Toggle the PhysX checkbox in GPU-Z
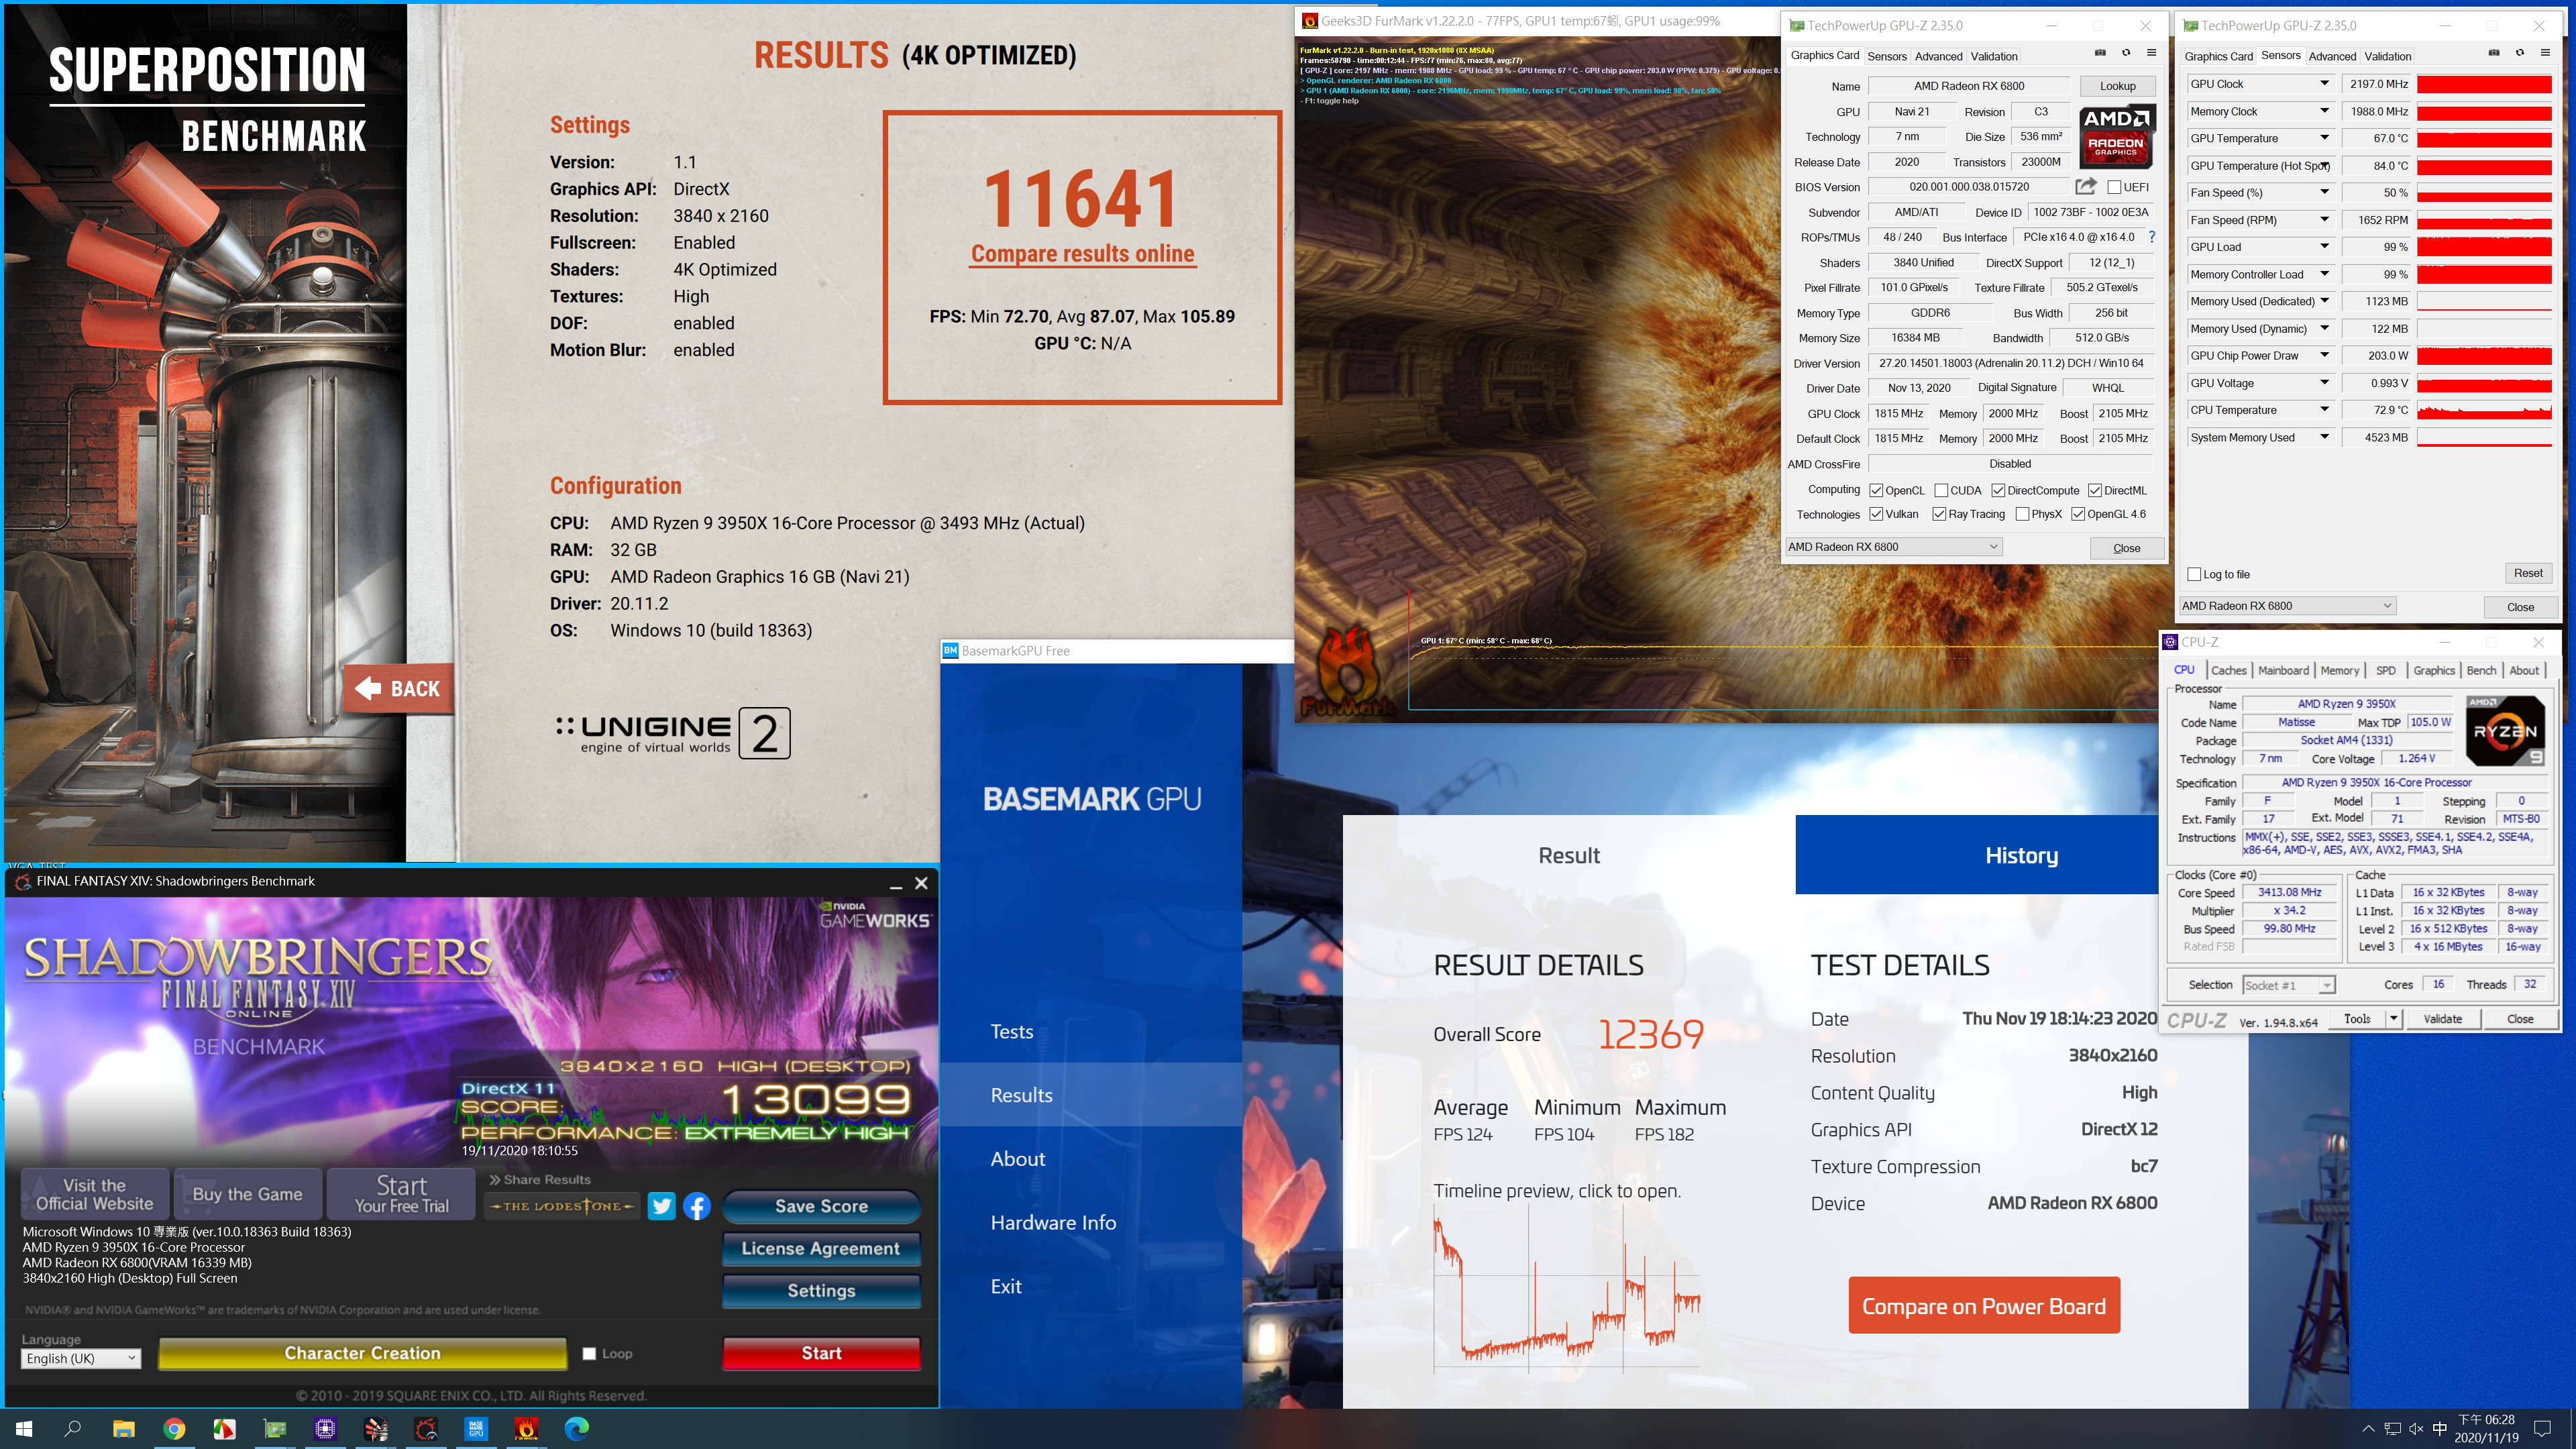This screenshot has width=2576, height=1449. pyautogui.click(x=2022, y=514)
